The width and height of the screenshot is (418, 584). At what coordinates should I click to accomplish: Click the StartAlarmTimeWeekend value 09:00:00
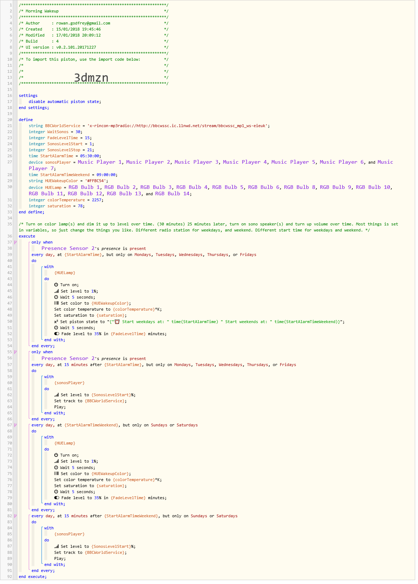click(106, 175)
